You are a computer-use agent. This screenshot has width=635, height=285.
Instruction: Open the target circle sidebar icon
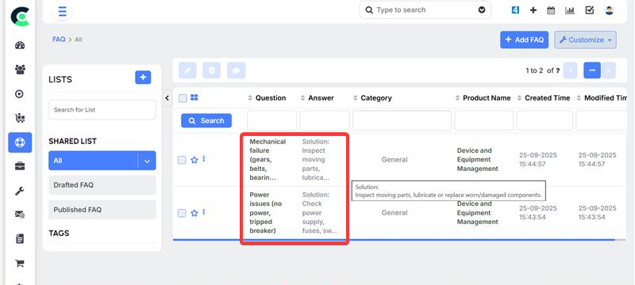coord(19,94)
